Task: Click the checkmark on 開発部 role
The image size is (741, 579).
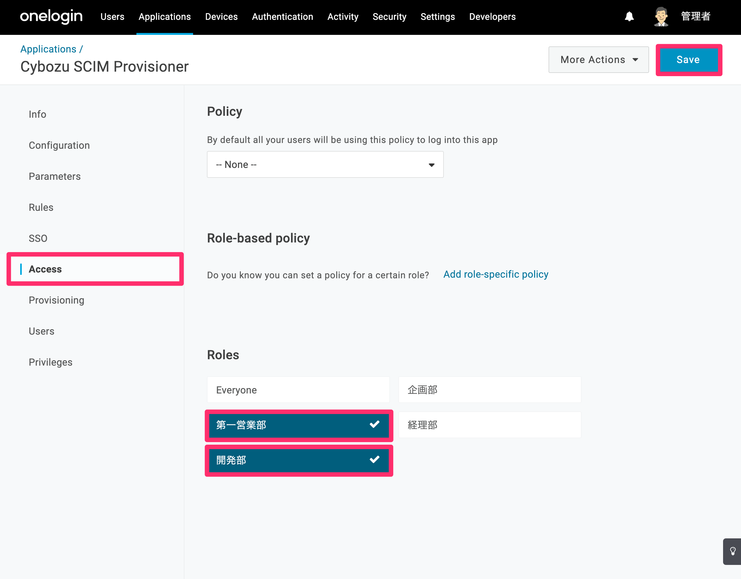Action: coord(374,460)
